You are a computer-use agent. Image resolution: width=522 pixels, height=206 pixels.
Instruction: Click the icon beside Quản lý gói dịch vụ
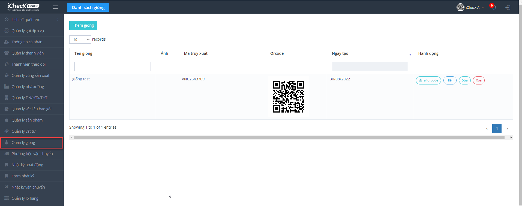(x=7, y=31)
